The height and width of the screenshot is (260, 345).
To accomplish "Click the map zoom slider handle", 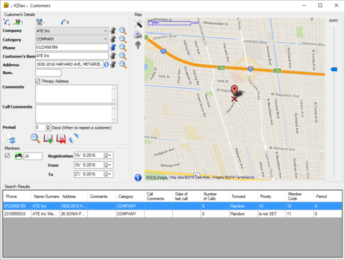I will tap(334, 69).
